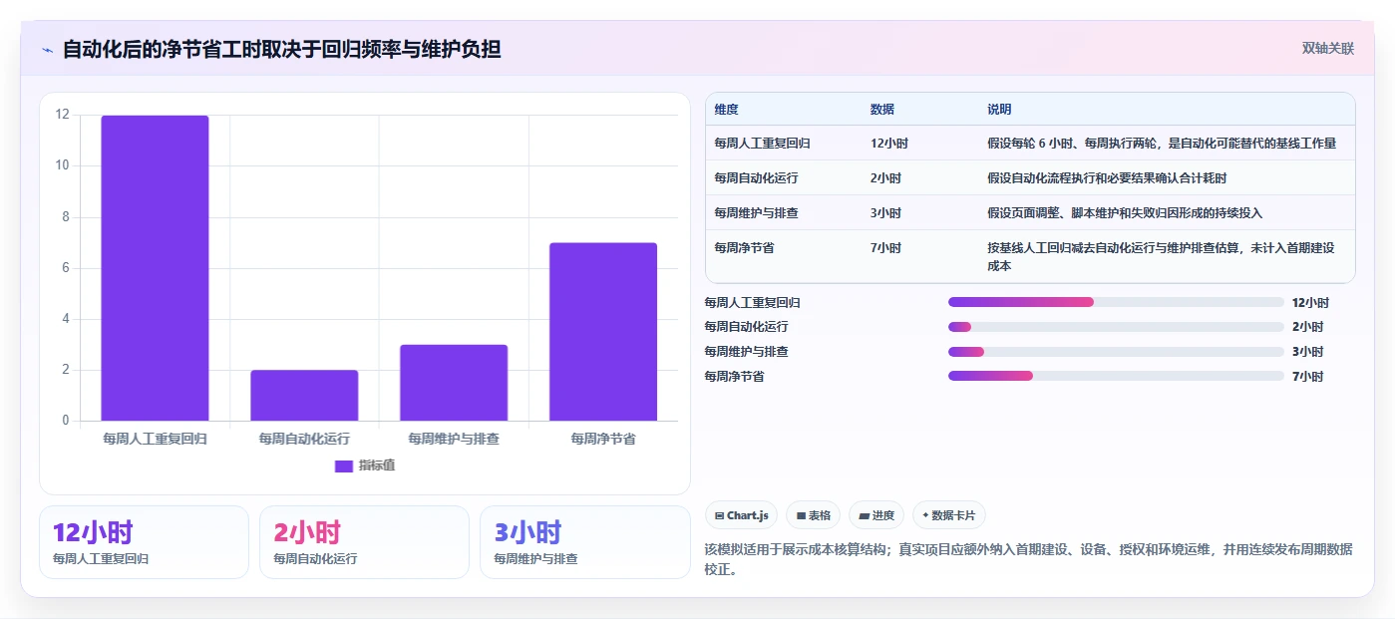Click description starting 按基线人工回归
The image size is (1395, 619).
tap(1161, 257)
